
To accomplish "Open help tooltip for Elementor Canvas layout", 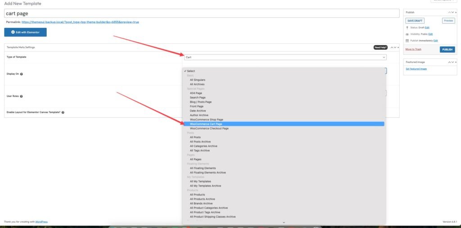I will coord(63,112).
